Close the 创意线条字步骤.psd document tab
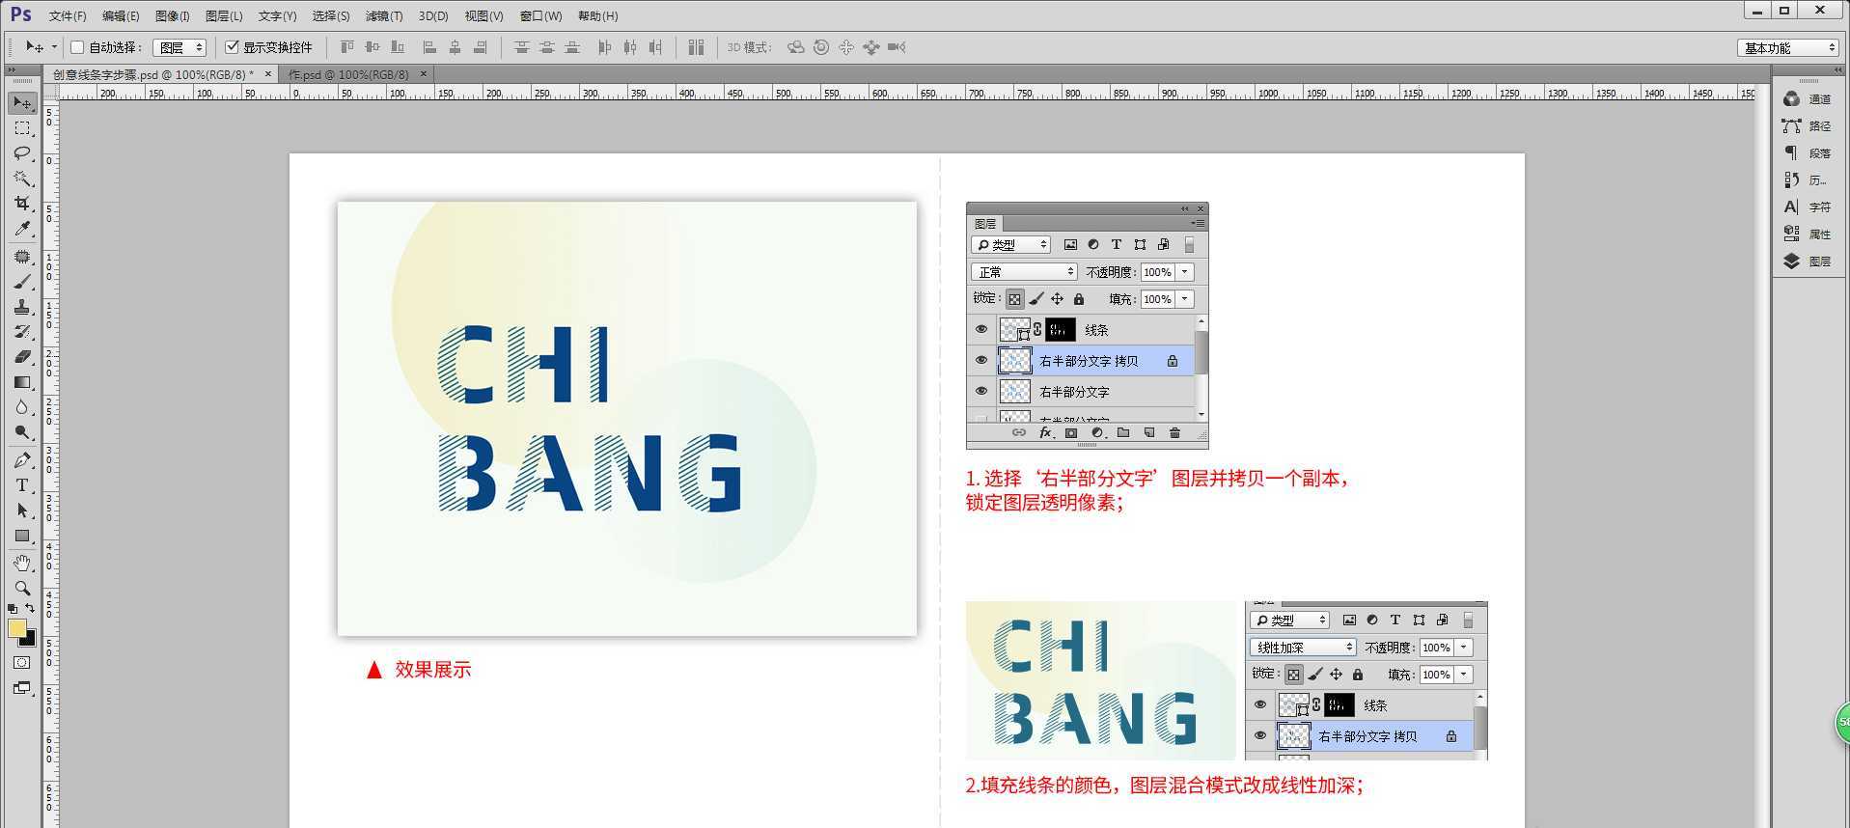The image size is (1850, 828). coord(267,74)
